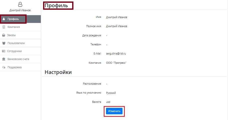
Task: Open the Компания sidebar menu item
Action: coord(20,27)
